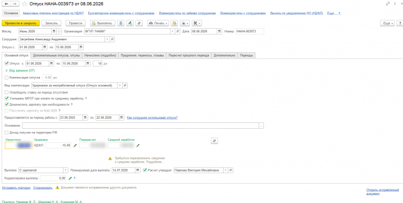Expand Вид времени (ОТ) section

20,71
